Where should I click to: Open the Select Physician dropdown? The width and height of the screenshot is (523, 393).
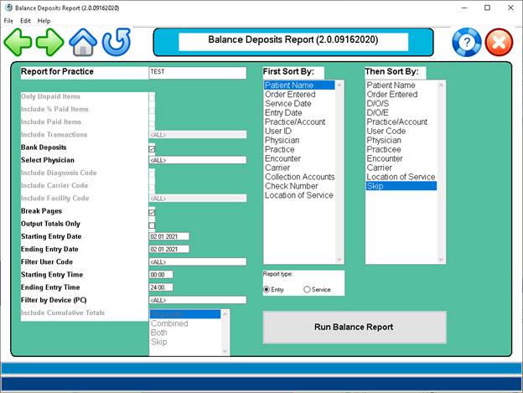(197, 160)
